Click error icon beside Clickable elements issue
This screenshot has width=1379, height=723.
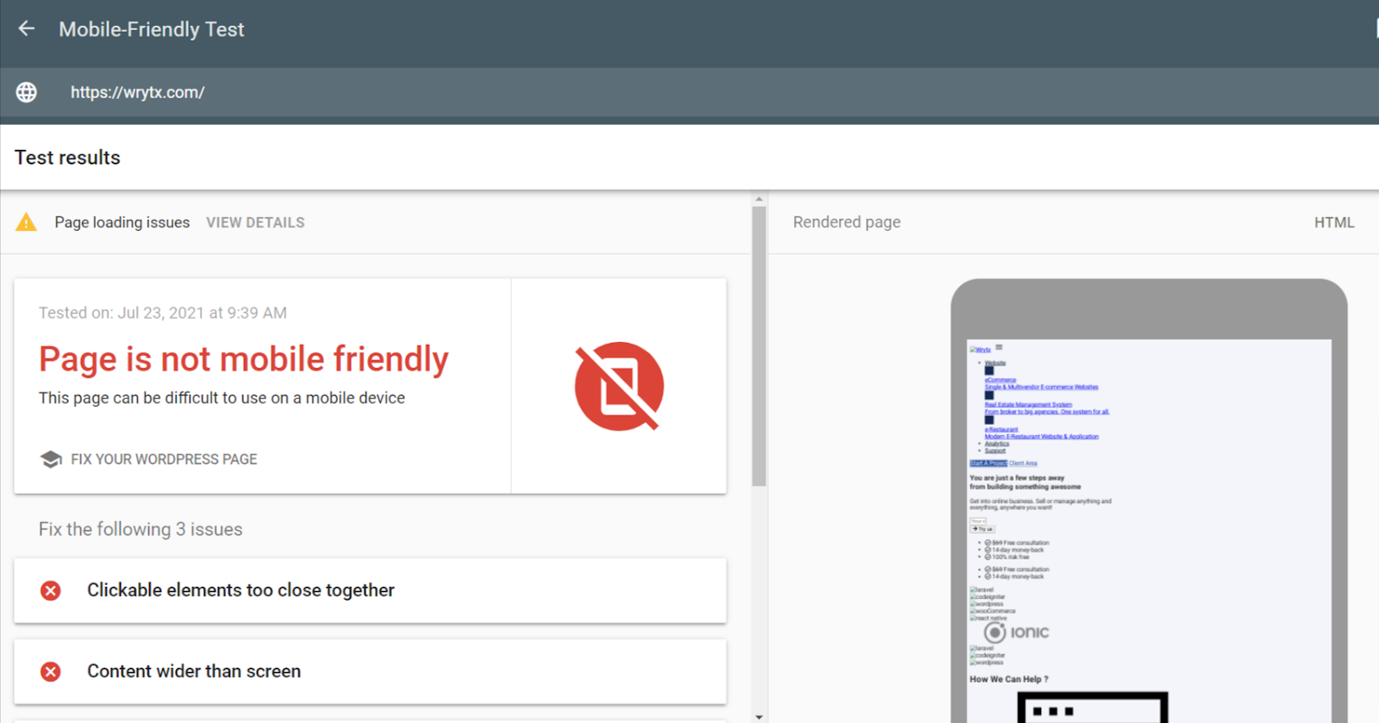tap(51, 590)
